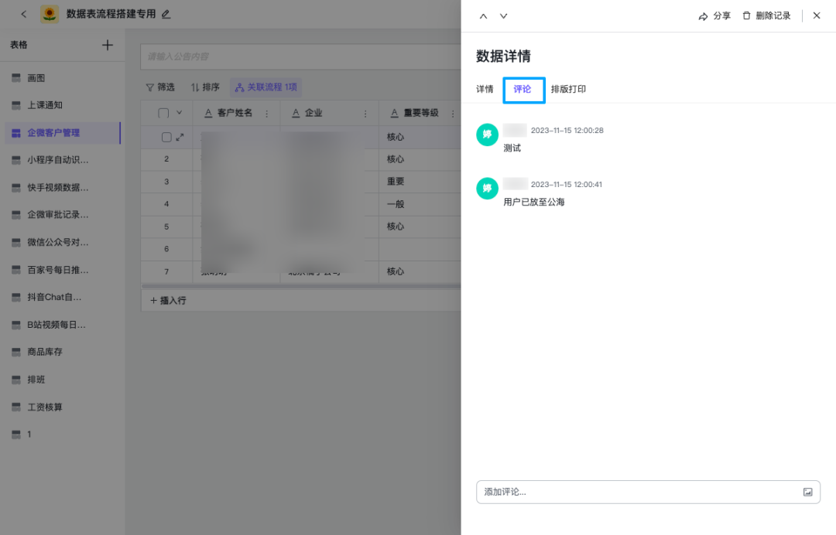Add a new table with the plus icon
The width and height of the screenshot is (836, 535).
(107, 45)
